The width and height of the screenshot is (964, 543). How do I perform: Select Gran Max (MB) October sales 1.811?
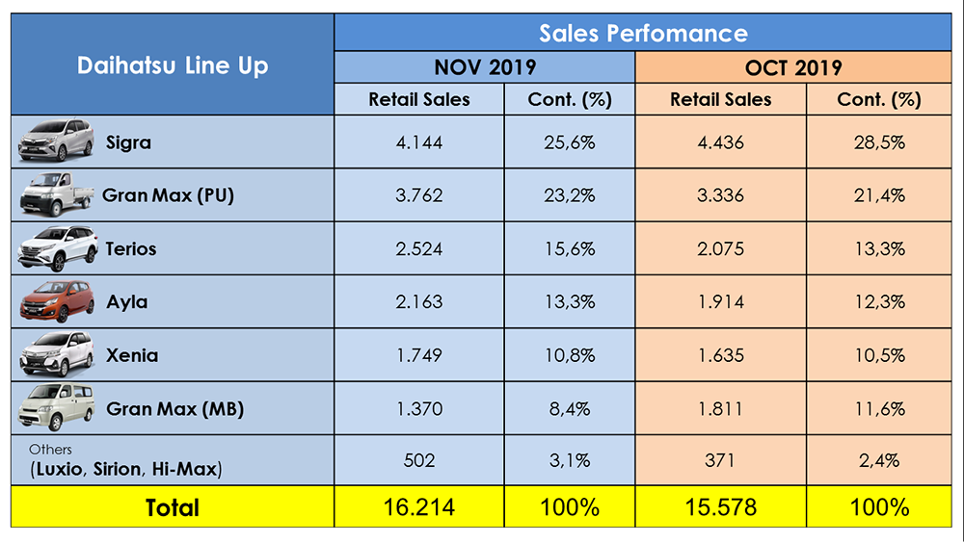pyautogui.click(x=720, y=408)
